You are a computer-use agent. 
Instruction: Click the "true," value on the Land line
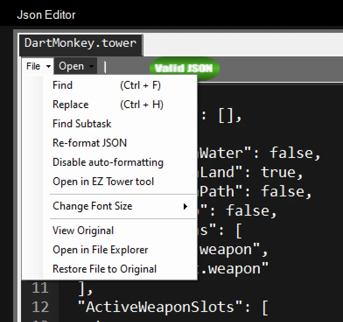click(x=282, y=172)
